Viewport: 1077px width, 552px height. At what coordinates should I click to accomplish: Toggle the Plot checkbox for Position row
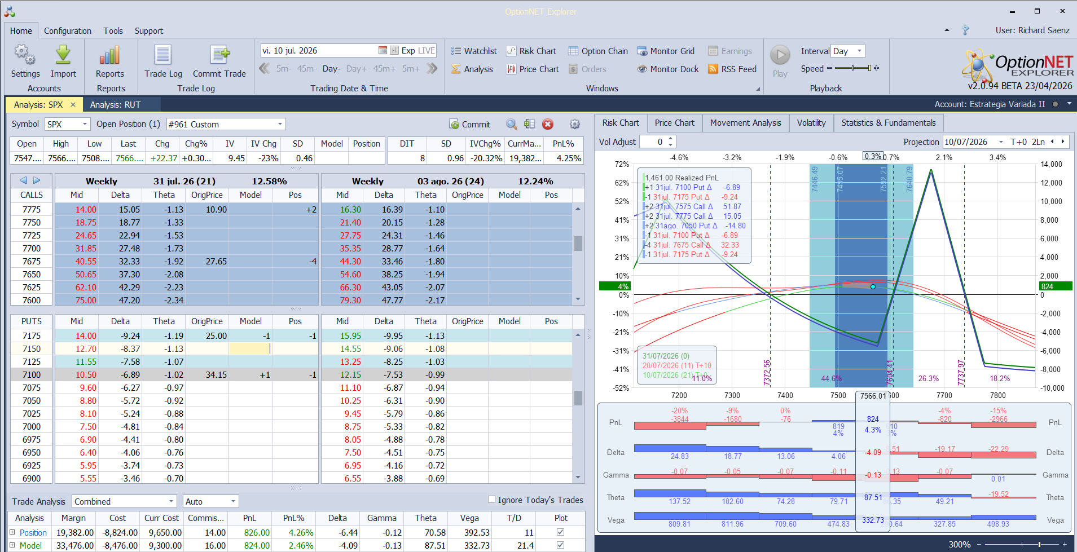pyautogui.click(x=560, y=532)
